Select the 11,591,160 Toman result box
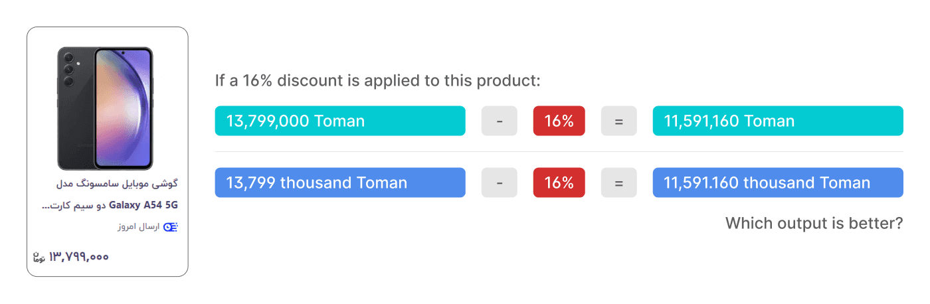This screenshot has height=304, width=930. (x=778, y=121)
